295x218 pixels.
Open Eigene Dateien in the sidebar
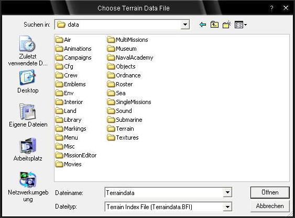click(28, 116)
